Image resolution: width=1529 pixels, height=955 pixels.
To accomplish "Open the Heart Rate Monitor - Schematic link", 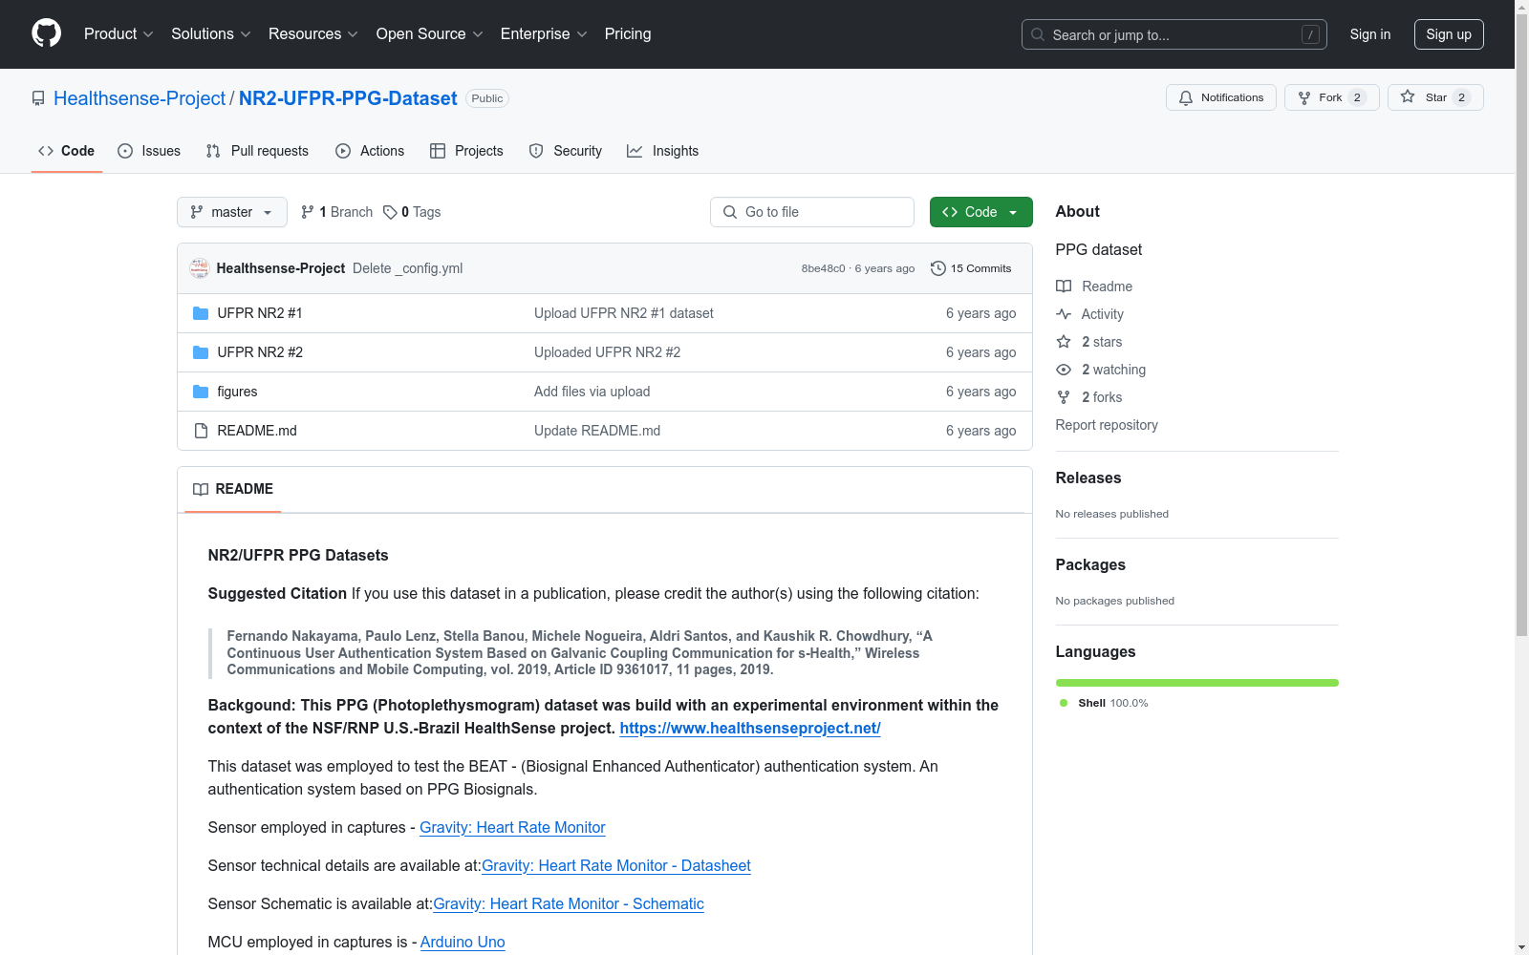I will pos(569,903).
